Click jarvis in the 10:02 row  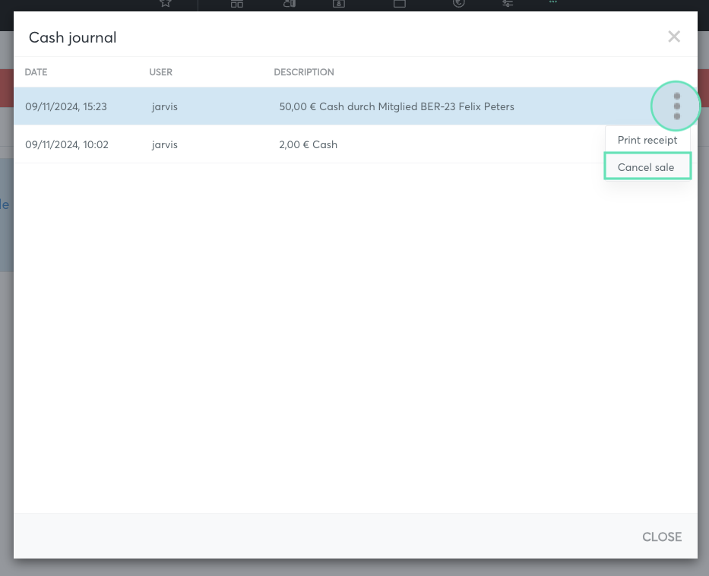165,144
